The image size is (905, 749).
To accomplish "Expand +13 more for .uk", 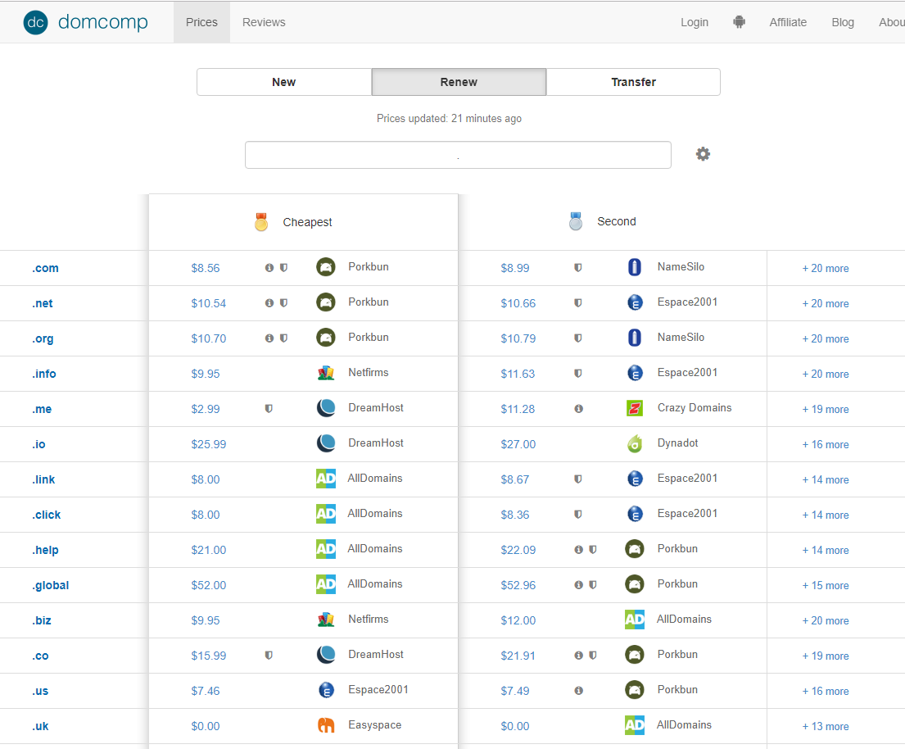I will click(x=826, y=726).
